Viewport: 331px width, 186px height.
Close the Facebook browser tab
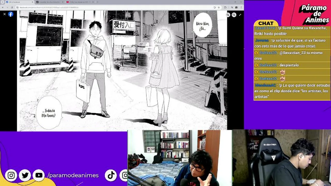click(x=33, y=2)
